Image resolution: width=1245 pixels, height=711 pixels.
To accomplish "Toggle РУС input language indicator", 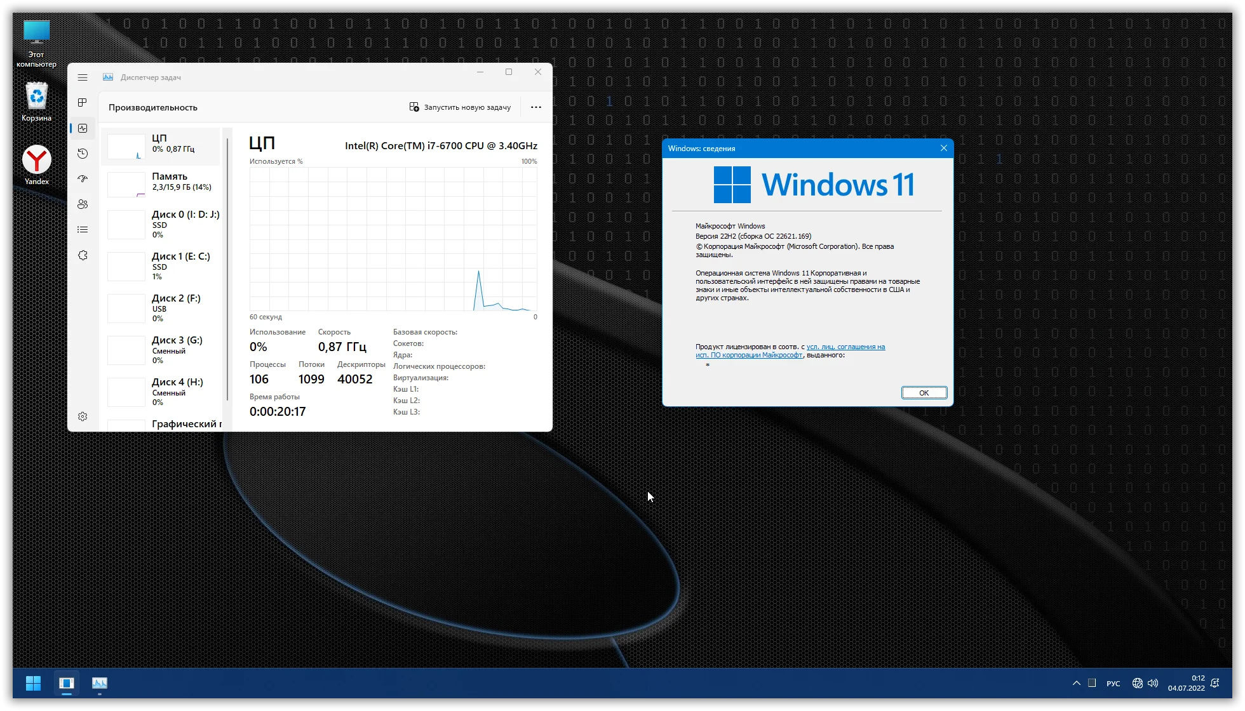I will point(1113,684).
